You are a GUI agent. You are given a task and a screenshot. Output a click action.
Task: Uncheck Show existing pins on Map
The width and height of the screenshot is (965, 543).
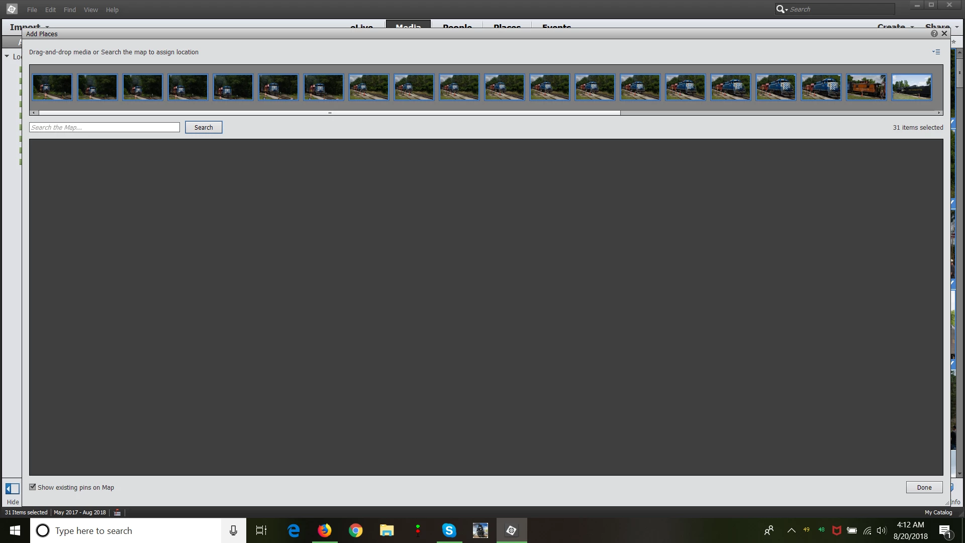pos(33,487)
